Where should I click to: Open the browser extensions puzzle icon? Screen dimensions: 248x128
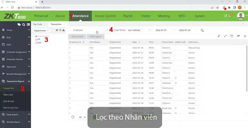(x=229, y=7)
